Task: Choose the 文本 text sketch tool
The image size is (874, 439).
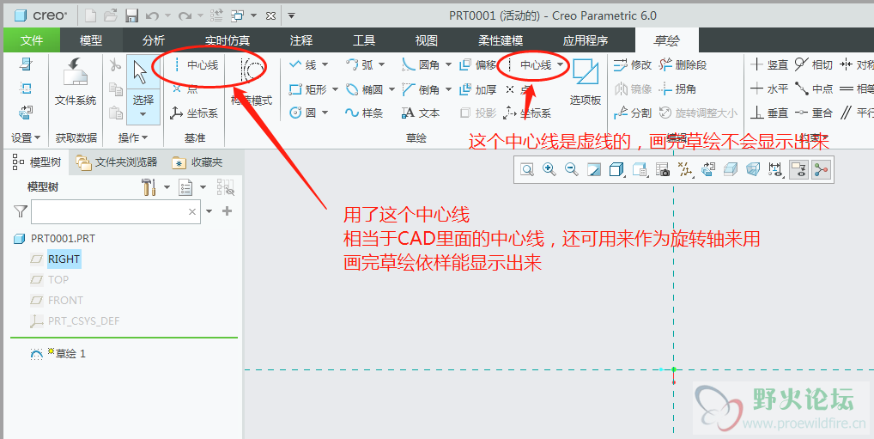Action: coord(421,113)
